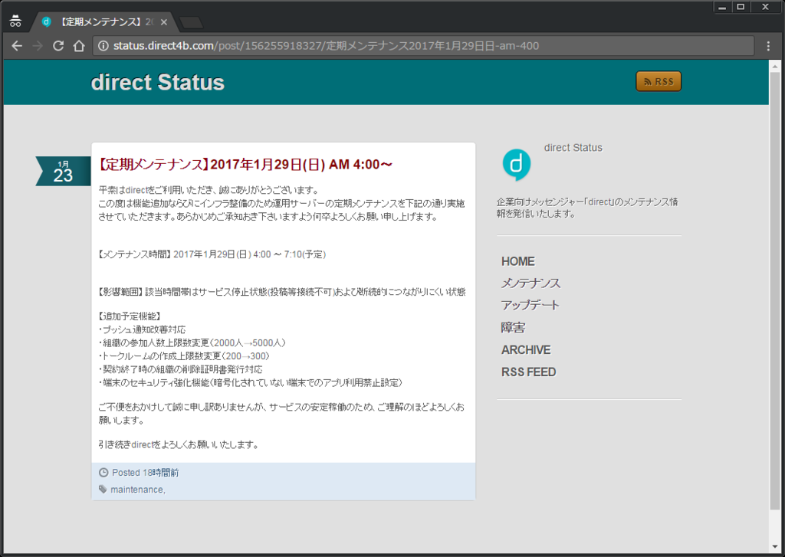Click the 1月 23 date ribbon
The height and width of the screenshot is (557, 785).
click(x=63, y=171)
